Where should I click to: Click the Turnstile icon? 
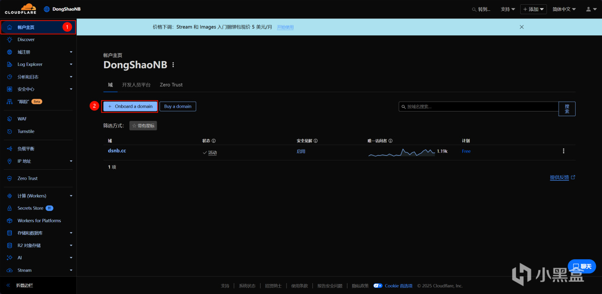click(9, 131)
